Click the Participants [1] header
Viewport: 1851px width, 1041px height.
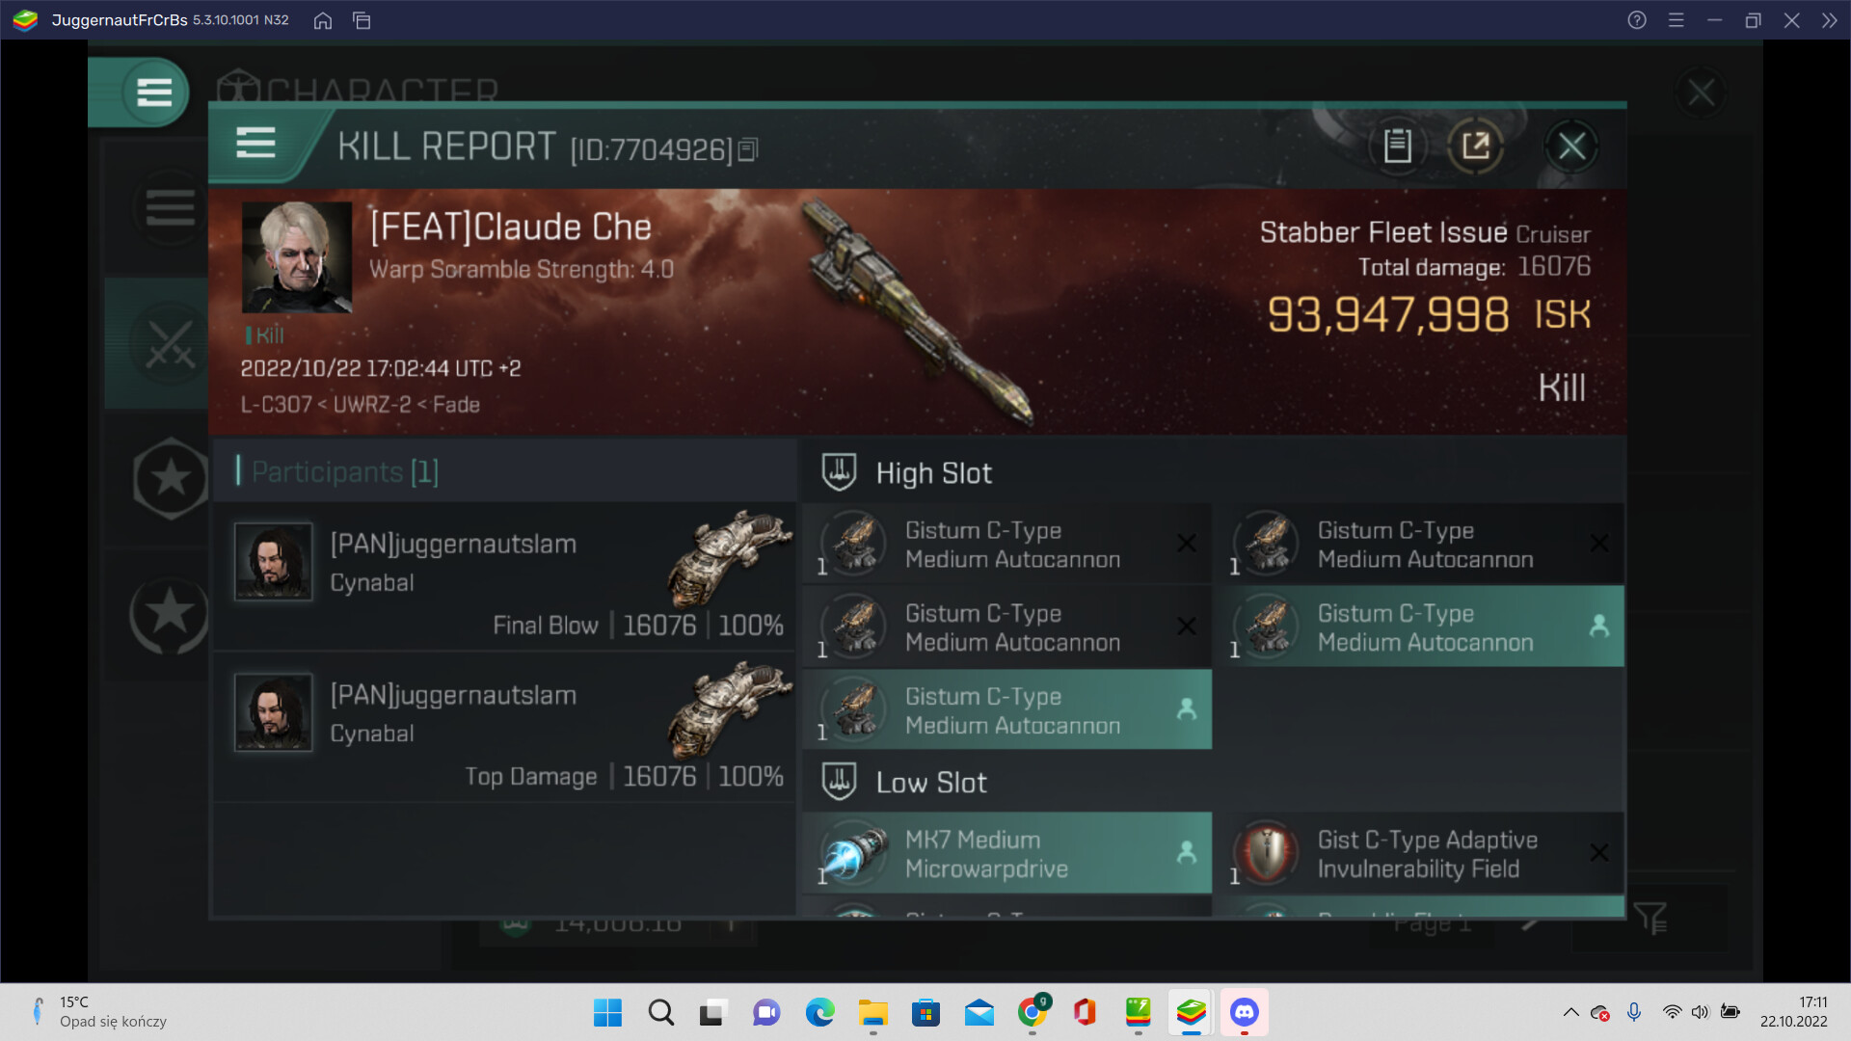(344, 471)
